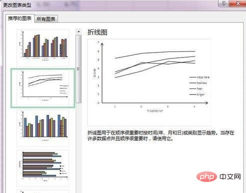Click the SCORE vertical axis title

(x=94, y=73)
